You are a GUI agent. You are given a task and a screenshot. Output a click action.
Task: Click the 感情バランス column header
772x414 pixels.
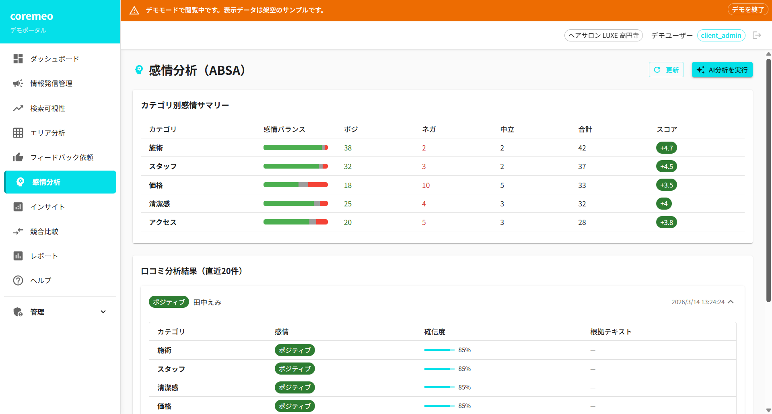(x=284, y=129)
